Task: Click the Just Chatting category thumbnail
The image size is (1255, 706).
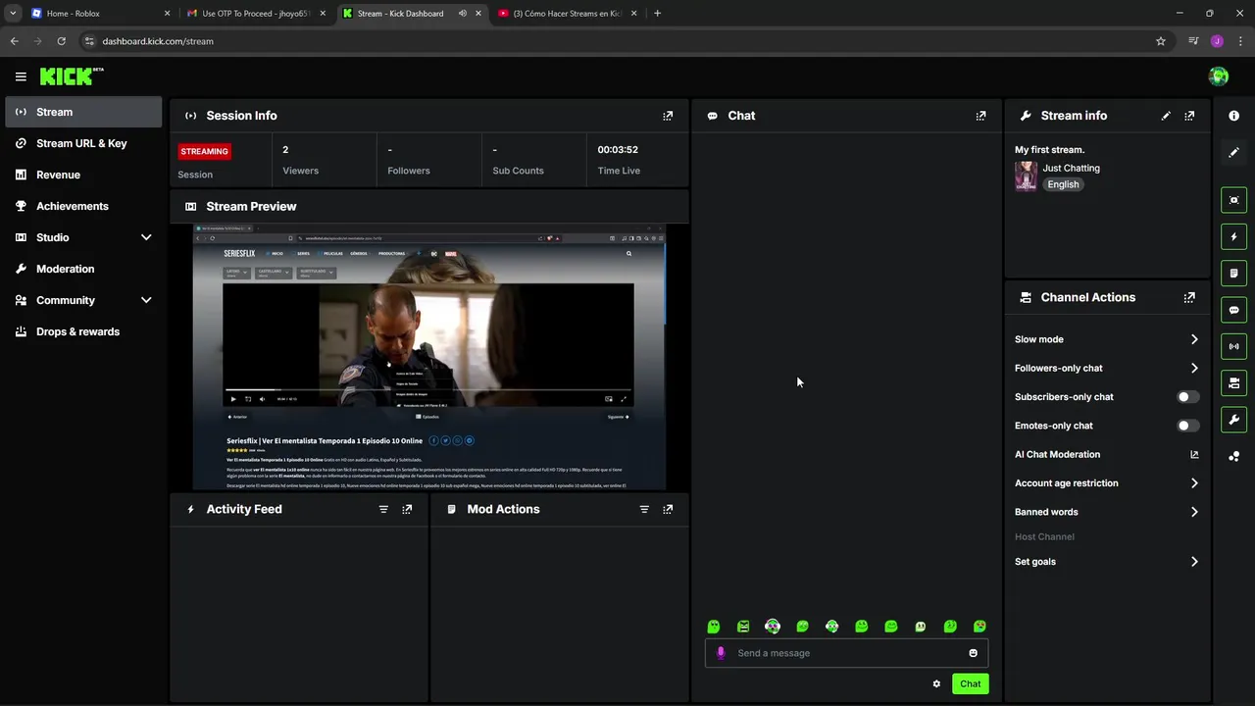Action: (x=1026, y=176)
